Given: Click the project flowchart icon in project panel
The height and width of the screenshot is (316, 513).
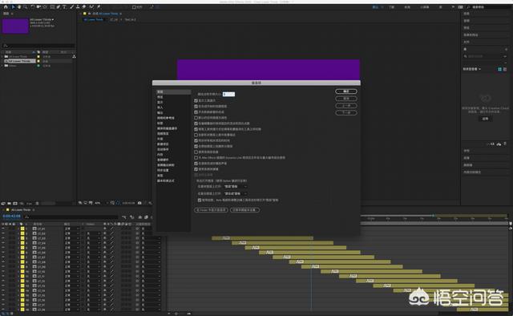Looking at the screenshot, I should 74,56.
